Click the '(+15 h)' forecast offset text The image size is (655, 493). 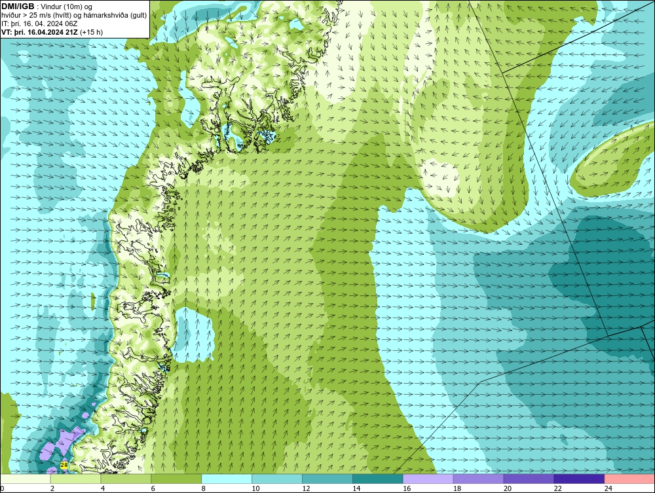92,31
